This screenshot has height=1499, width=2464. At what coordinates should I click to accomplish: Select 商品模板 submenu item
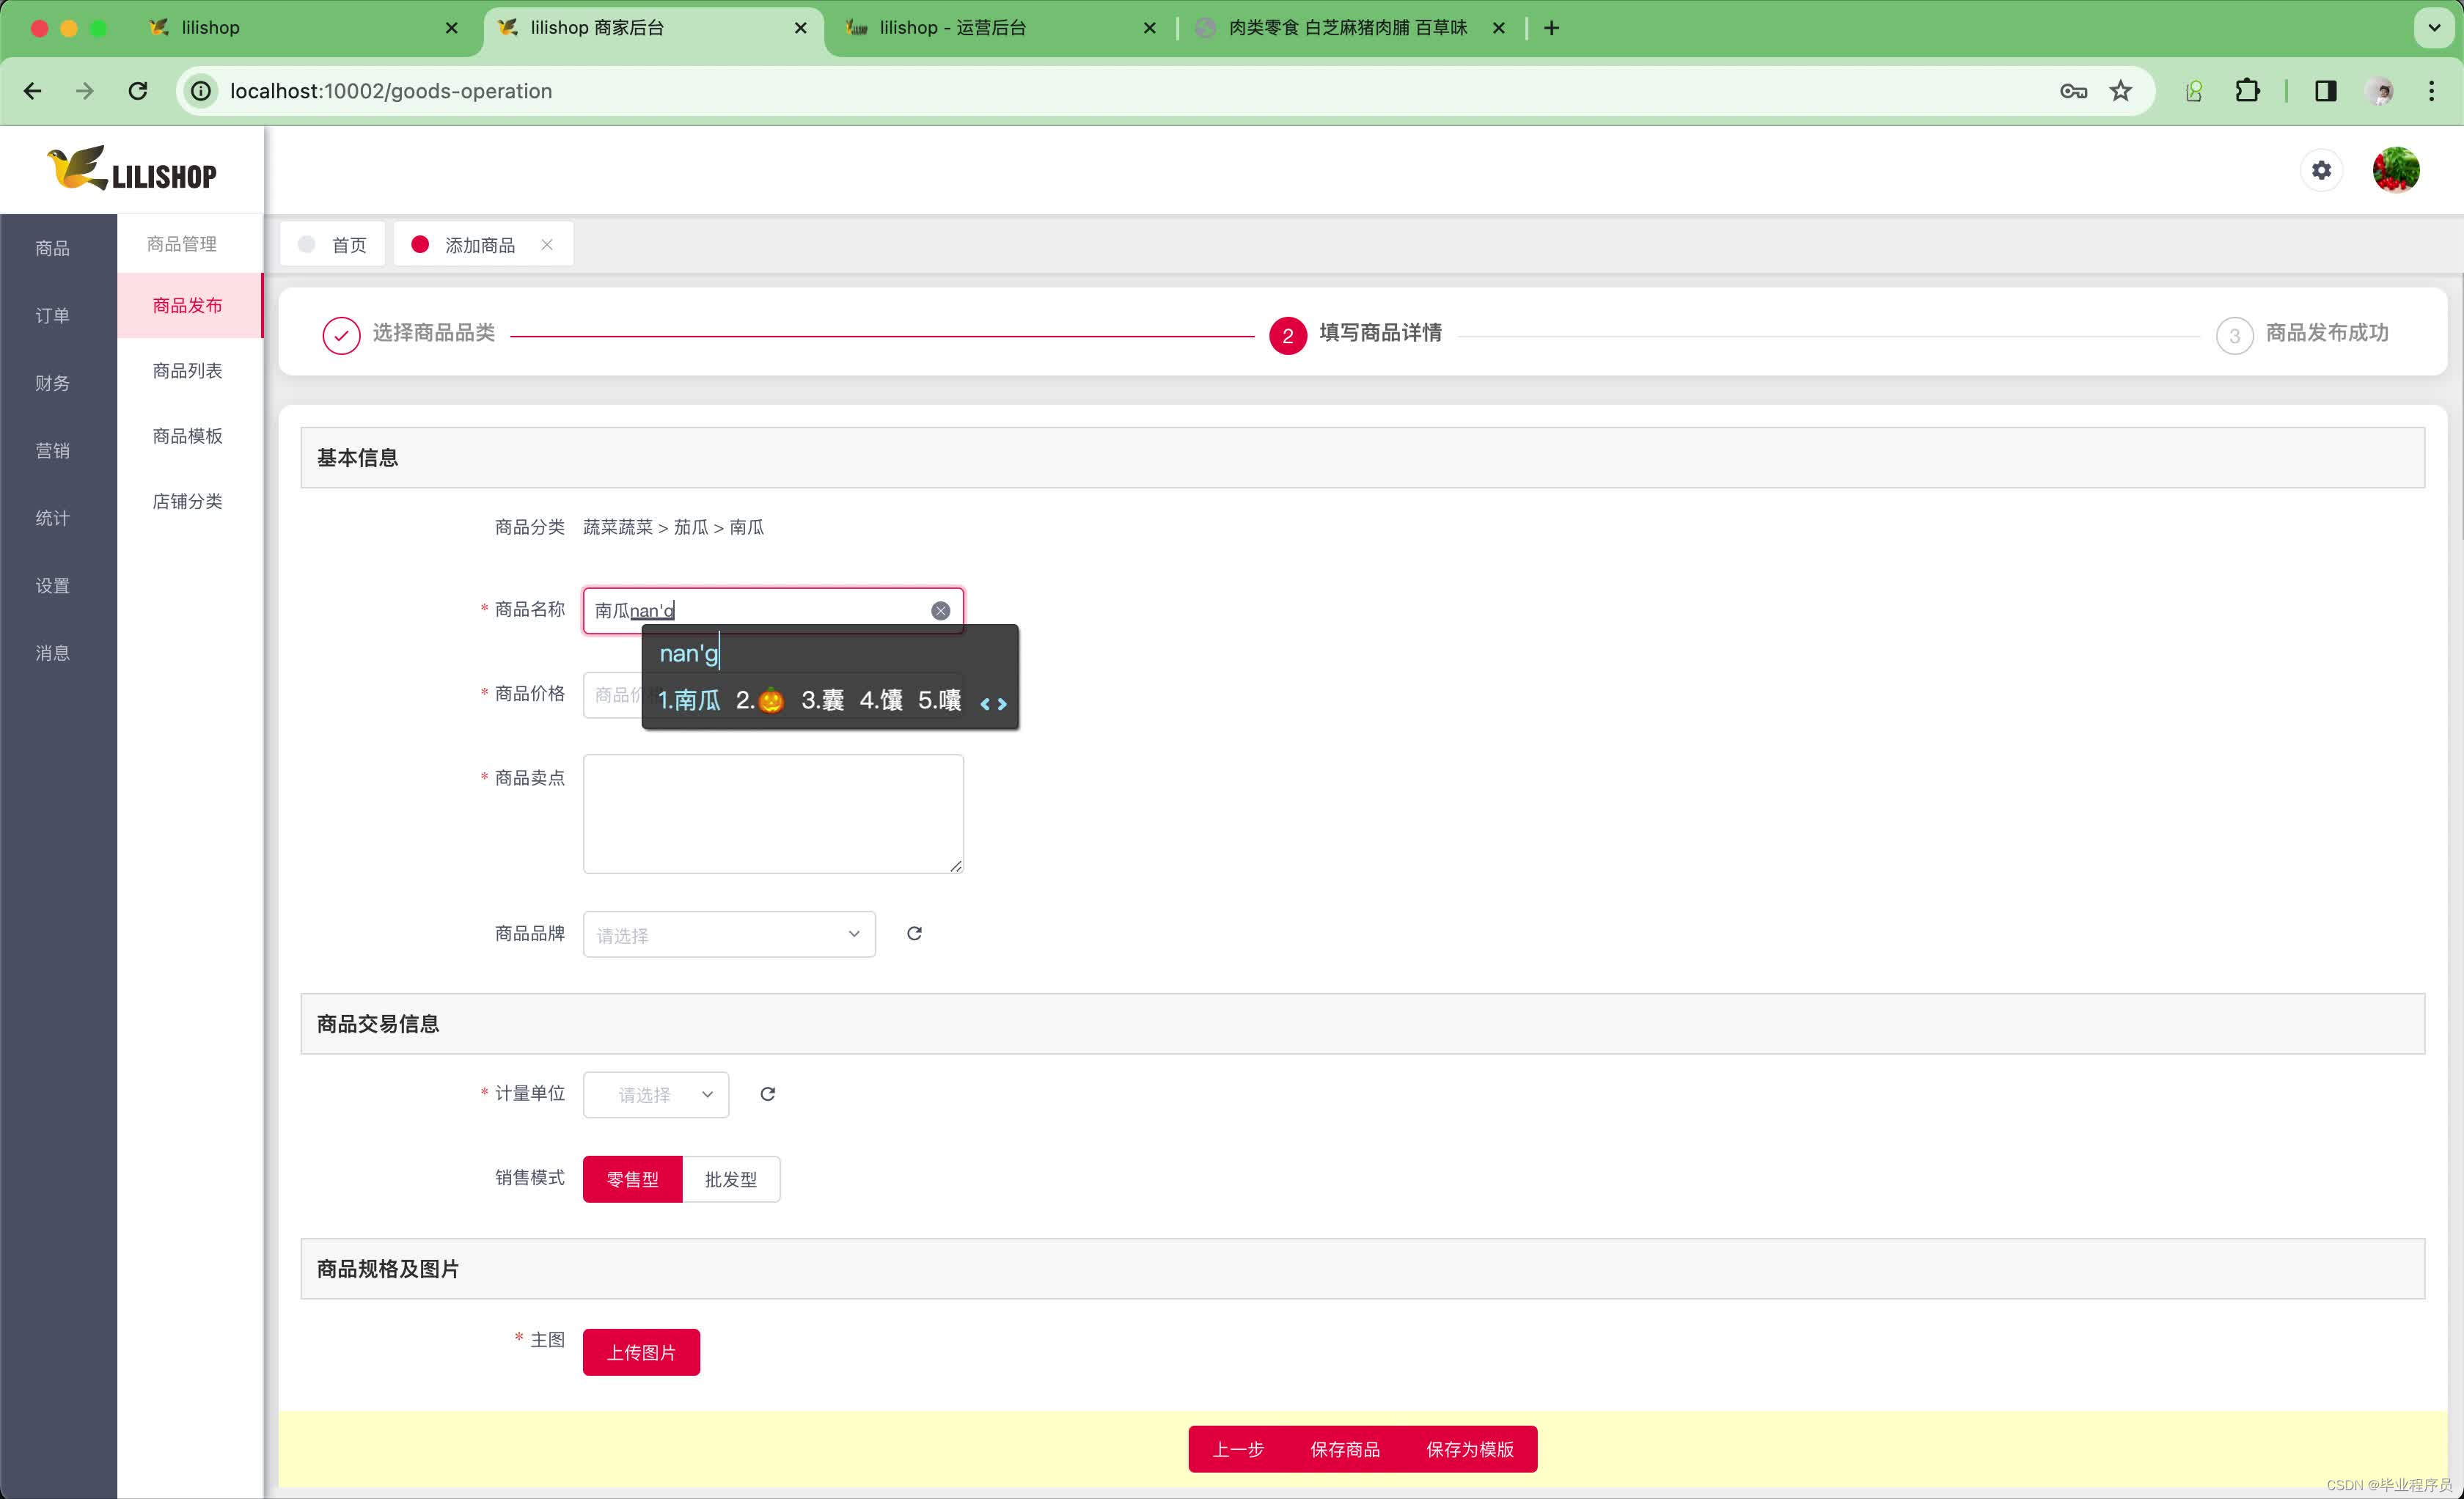[x=189, y=435]
